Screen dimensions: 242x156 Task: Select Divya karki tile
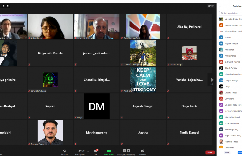pos(189,106)
